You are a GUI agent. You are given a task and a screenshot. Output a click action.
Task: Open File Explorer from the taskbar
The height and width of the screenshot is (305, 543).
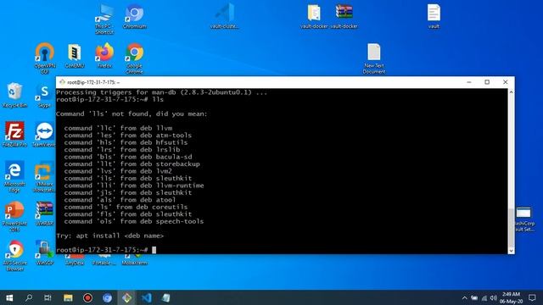pyautogui.click(x=68, y=297)
